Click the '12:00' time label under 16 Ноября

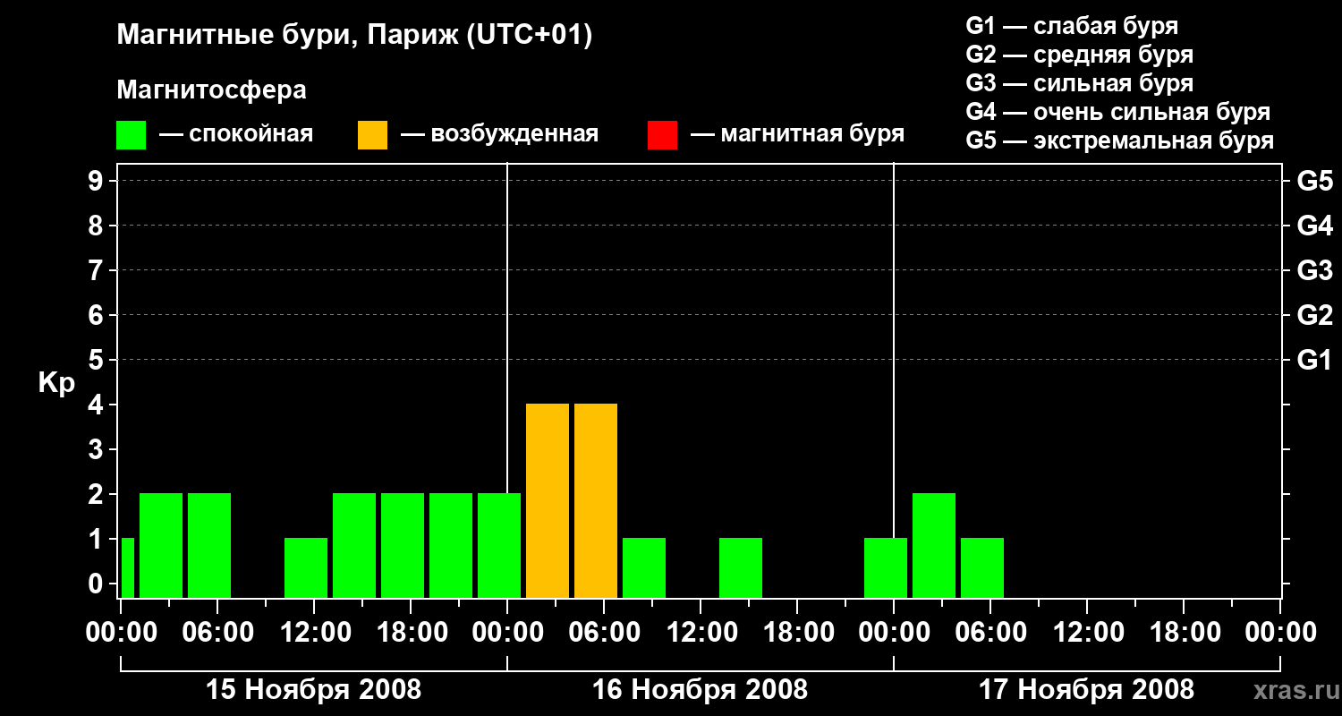[x=701, y=633]
